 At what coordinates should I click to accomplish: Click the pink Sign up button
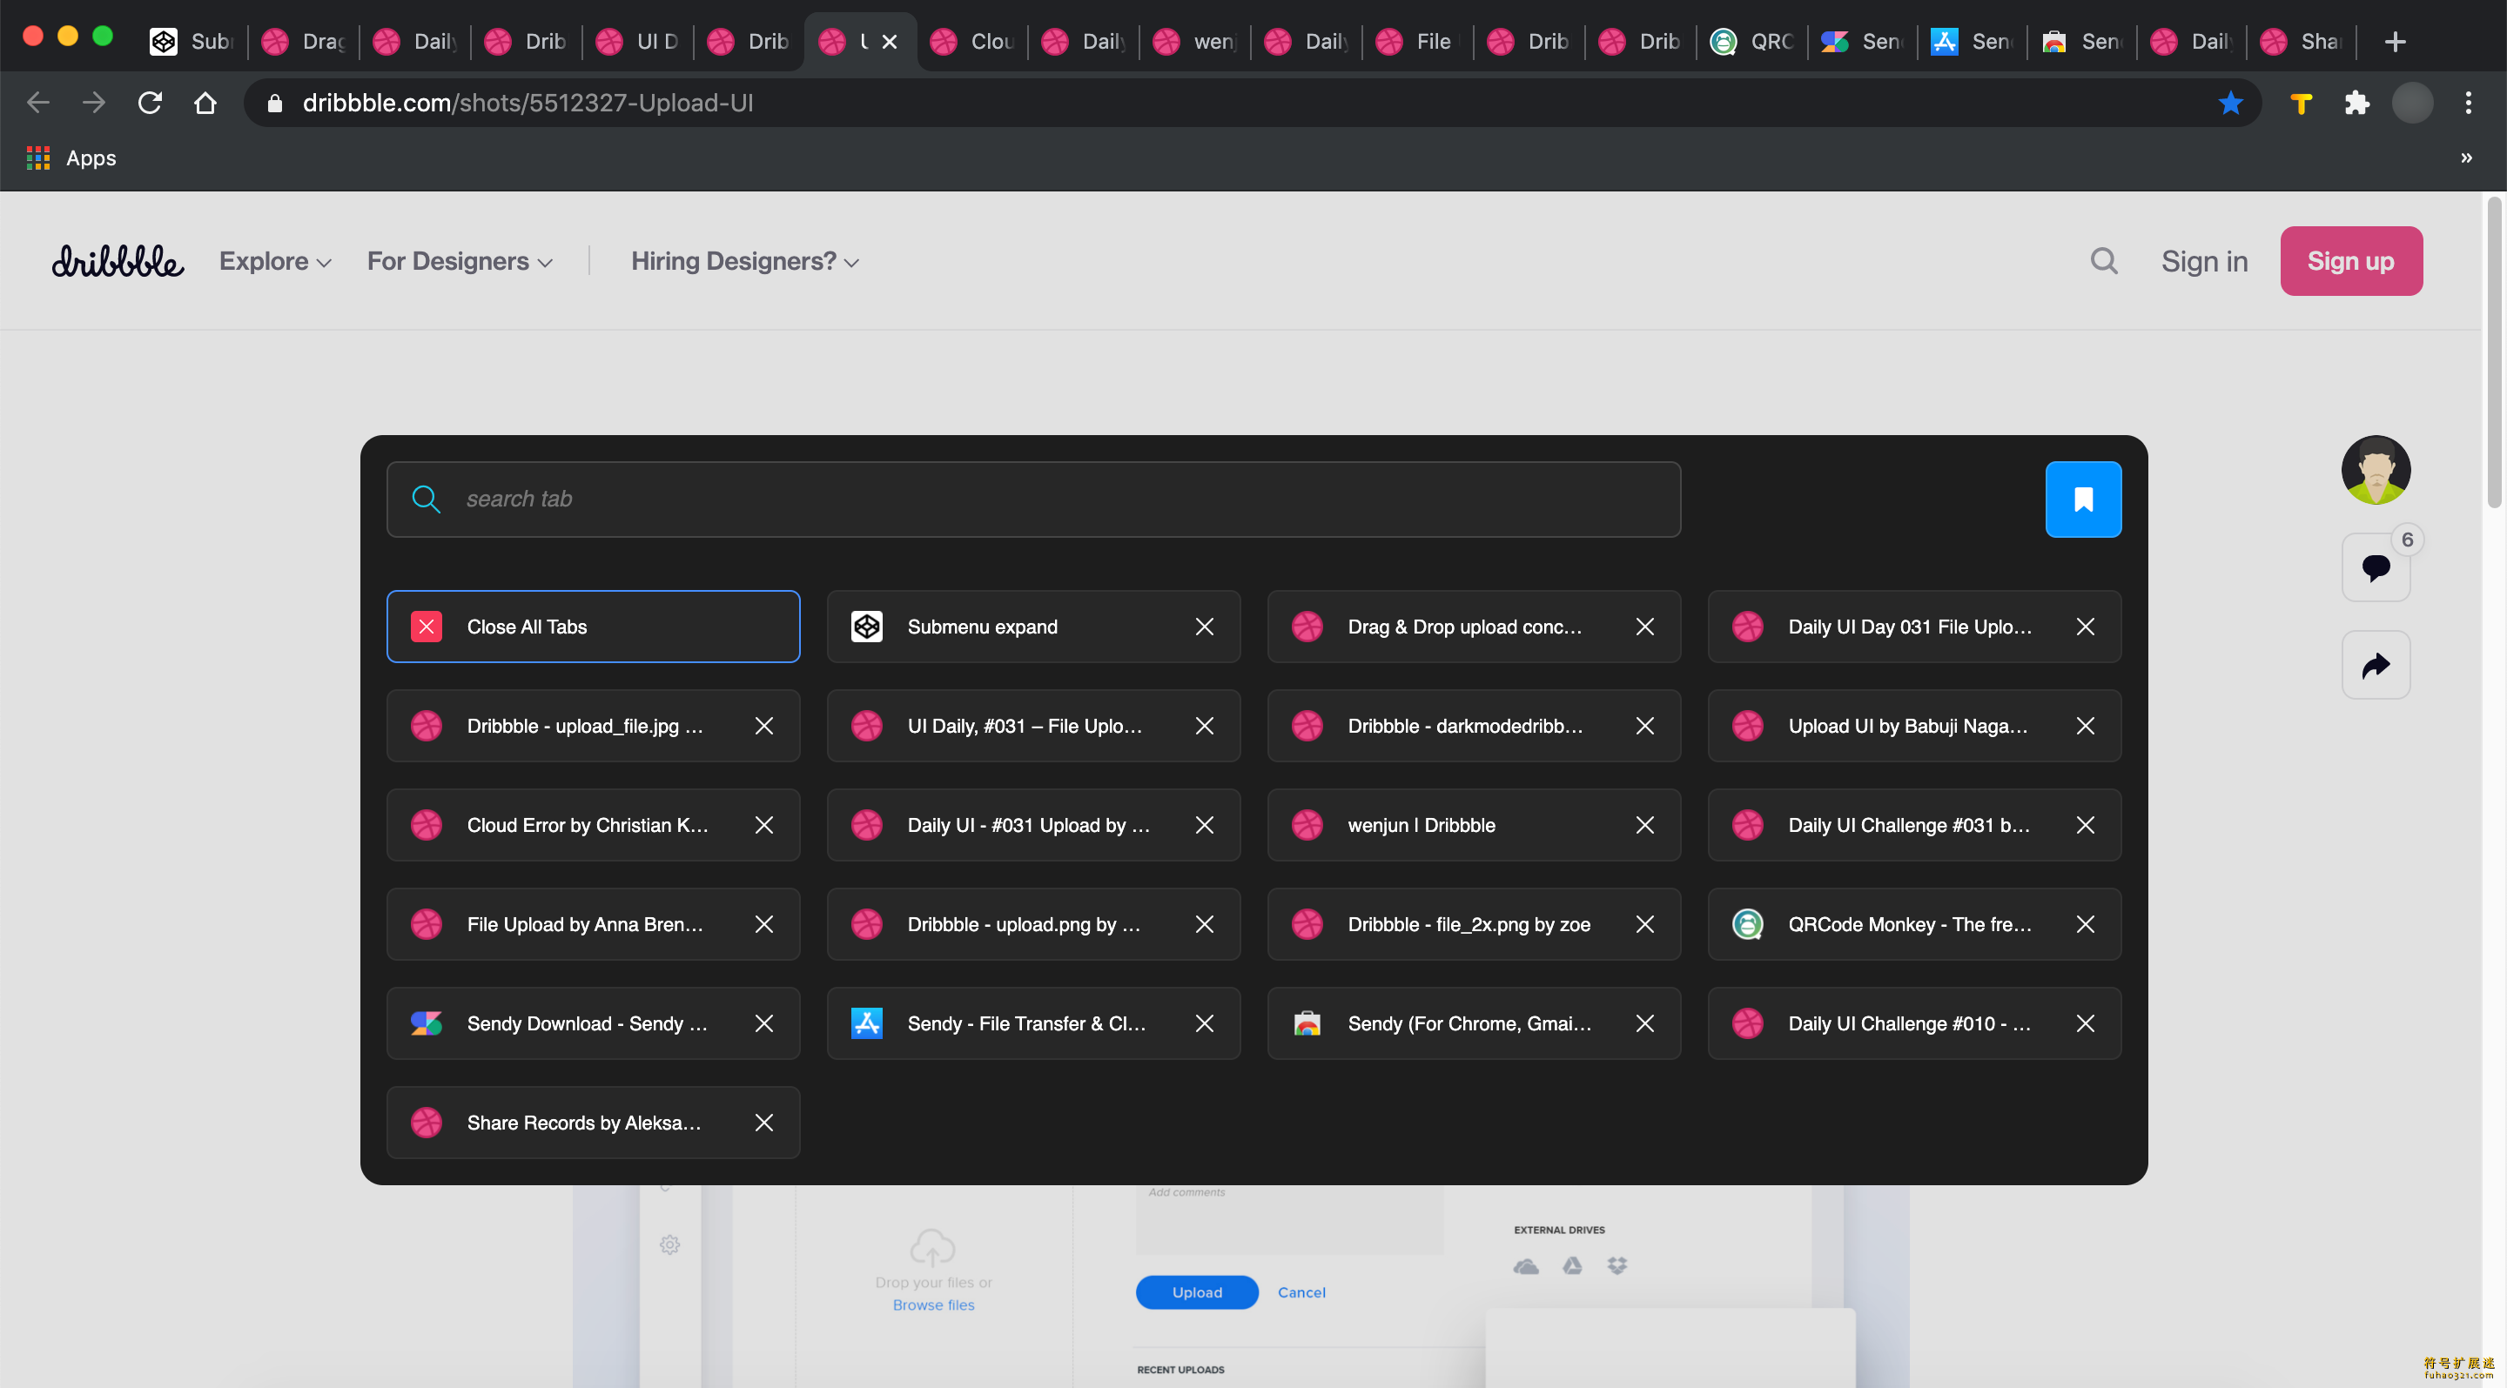click(2350, 261)
